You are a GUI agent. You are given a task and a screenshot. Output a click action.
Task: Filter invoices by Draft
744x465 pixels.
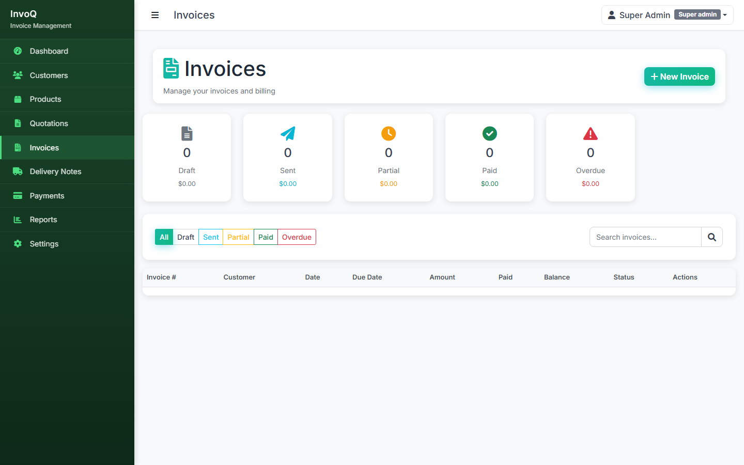(x=185, y=237)
